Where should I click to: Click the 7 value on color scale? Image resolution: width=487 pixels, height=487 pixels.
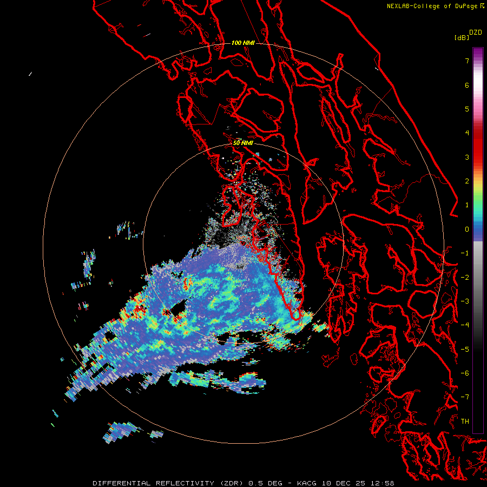(x=467, y=61)
